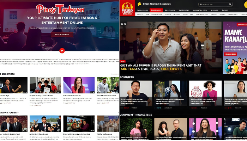Screen dimensions: 247x141
Task: Click the red button in the MANK KANAFU ad
Action: coord(230,54)
